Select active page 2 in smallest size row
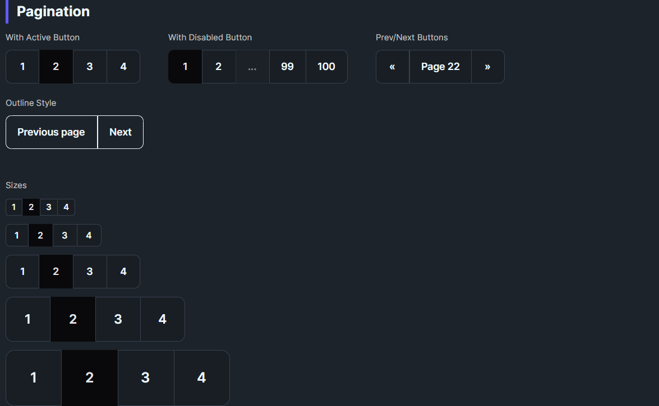Screen dimensions: 659x406 point(31,207)
